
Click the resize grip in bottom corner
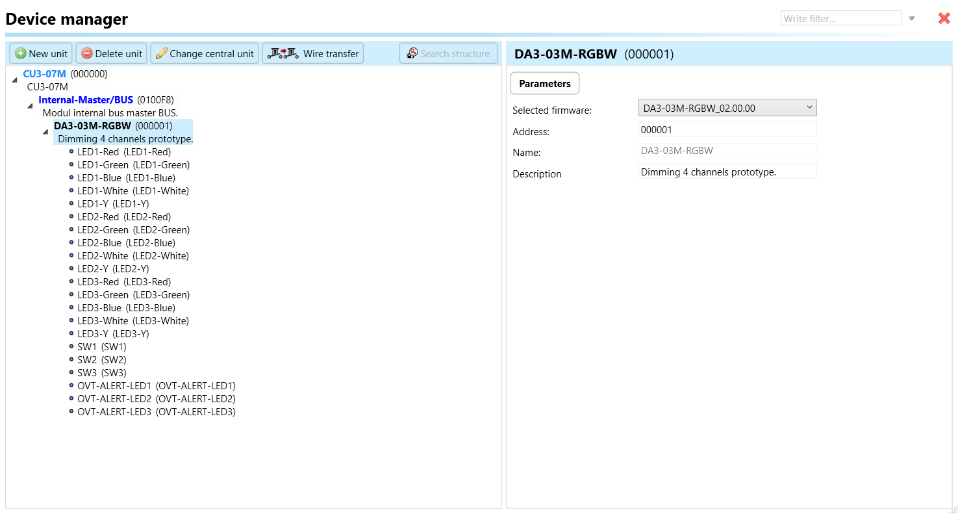point(953,509)
